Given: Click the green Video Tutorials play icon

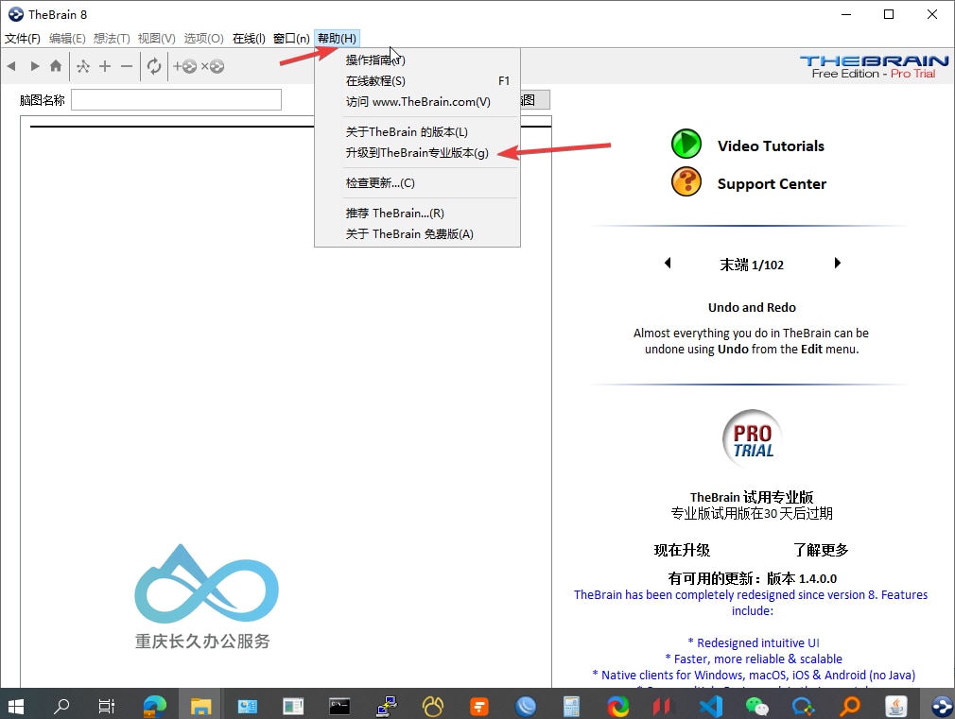Looking at the screenshot, I should (x=686, y=145).
